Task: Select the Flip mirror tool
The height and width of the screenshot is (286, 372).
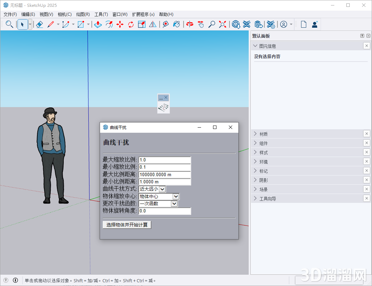Action: (152, 24)
